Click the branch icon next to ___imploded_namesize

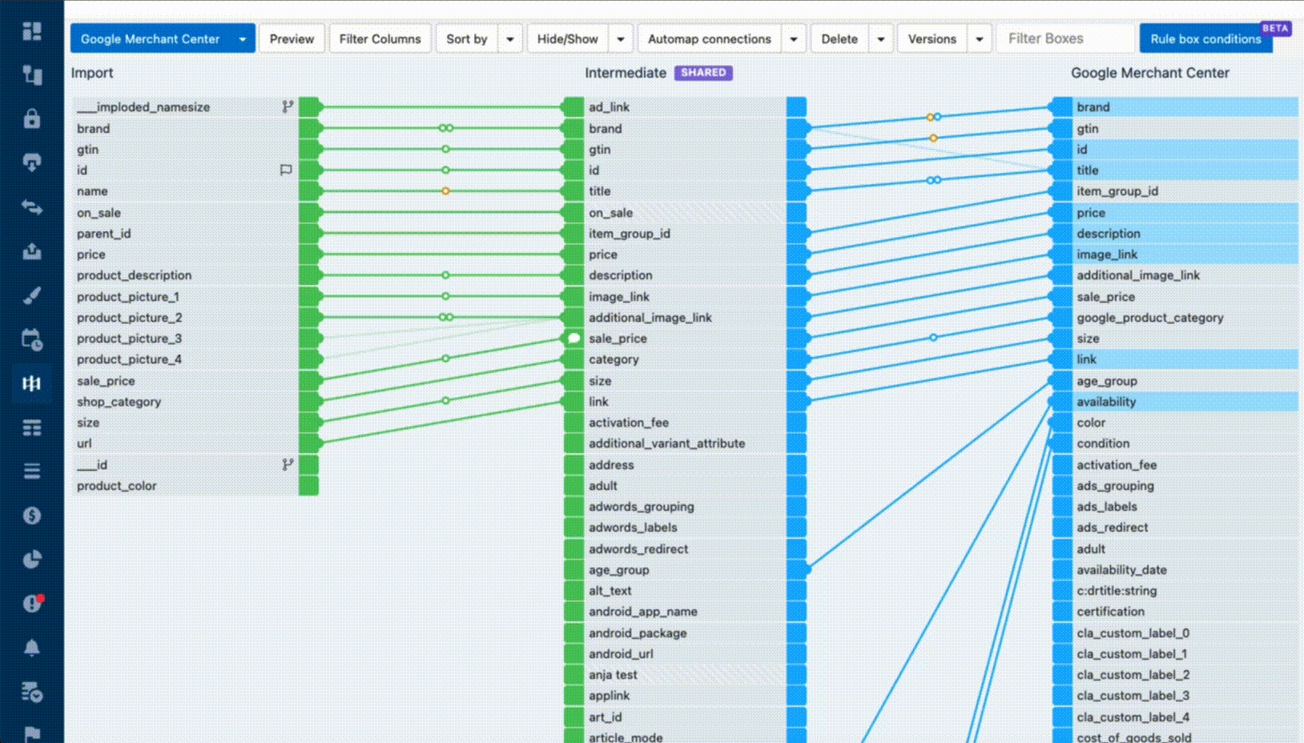(287, 104)
